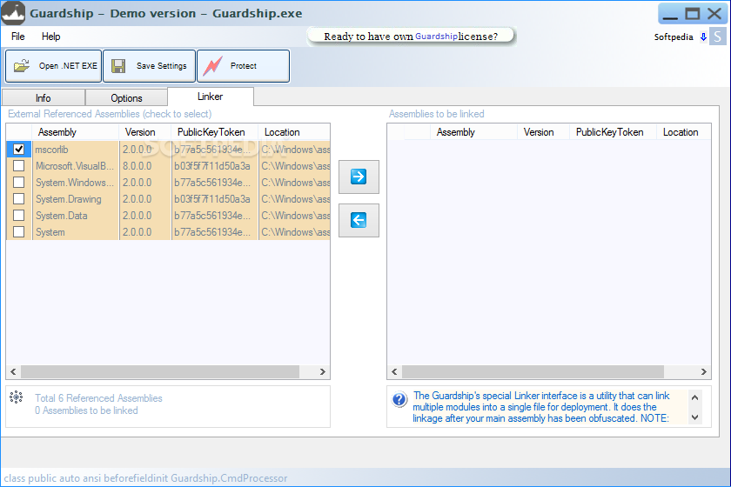Select the Linker tab

pos(211,97)
